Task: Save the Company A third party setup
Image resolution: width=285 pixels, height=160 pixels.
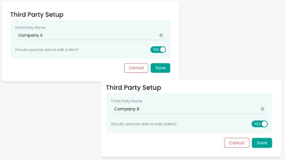Action: tap(160, 68)
